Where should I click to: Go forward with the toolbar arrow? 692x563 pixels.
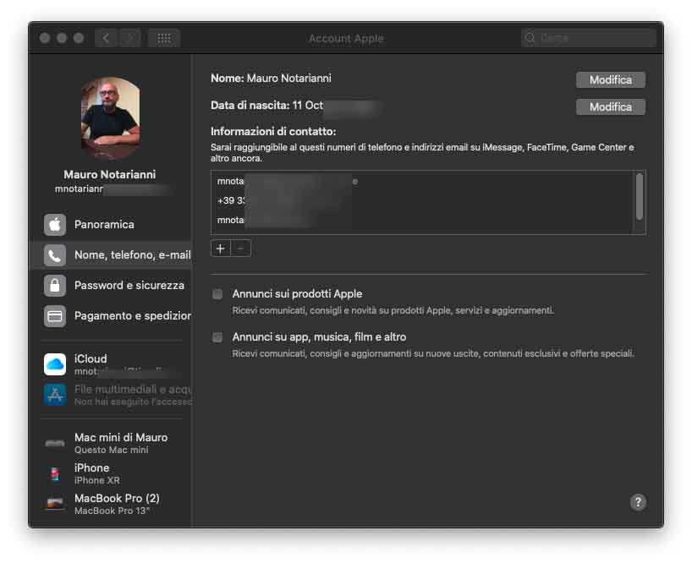click(130, 38)
